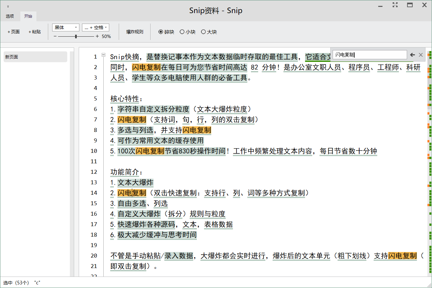
Task: Select the 大块 granularity option
Action: click(209, 32)
